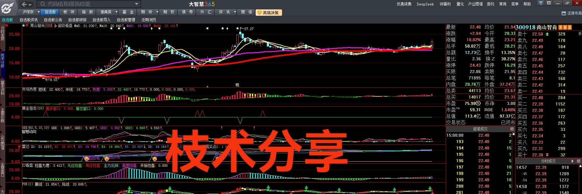This screenshot has width=582, height=194.
Task: Click 还原布局 restore layout button
Action: pyautogui.click(x=572, y=13)
